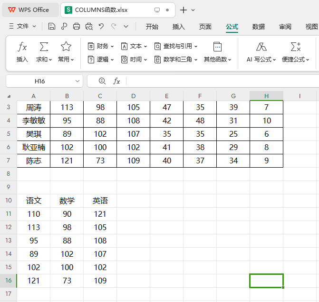The width and height of the screenshot is (319, 302).
Task: Select column A header
Action: pyautogui.click(x=34, y=96)
